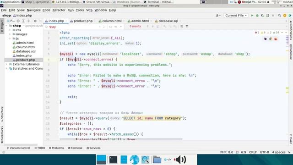Screen dimensions: 293x165
Task: Click the JetBrains Toolbox arrow icon
Action: 290,16
